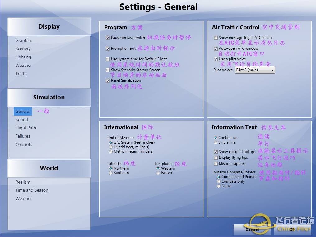Viewport: 316px width, 237px height.
Task: Open Realism settings under World
Action: (23, 182)
